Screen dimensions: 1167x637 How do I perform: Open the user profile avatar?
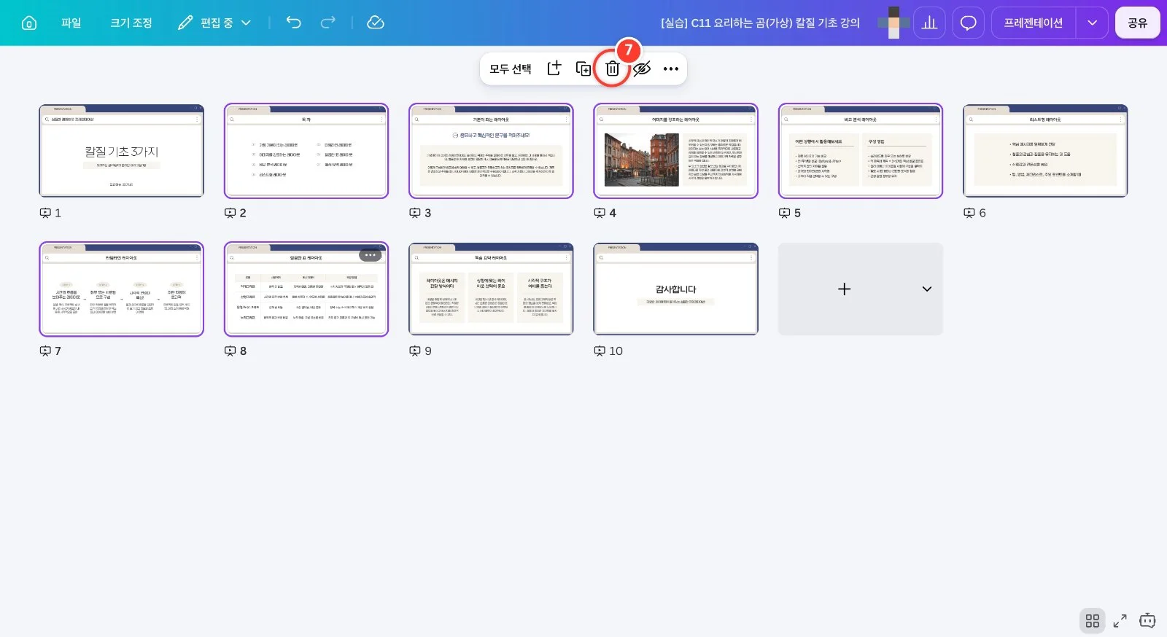(x=893, y=23)
